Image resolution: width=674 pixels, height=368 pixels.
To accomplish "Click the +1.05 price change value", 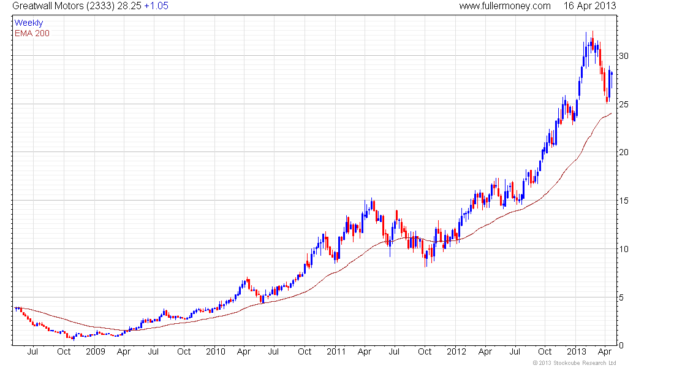I will pos(156,6).
